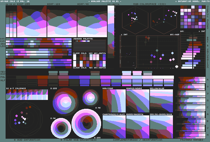Select the "*SAT: 128" heading
This screenshot has height=142, width=210.
[x=53, y=4]
